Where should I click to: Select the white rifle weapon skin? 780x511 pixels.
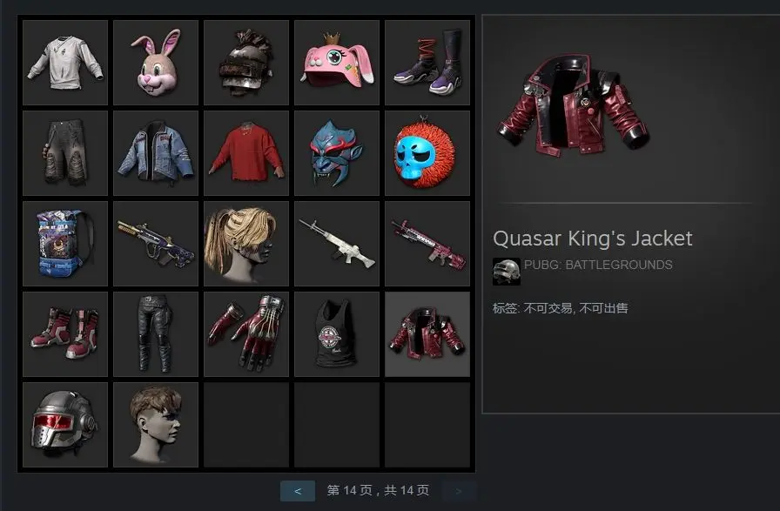[337, 244]
